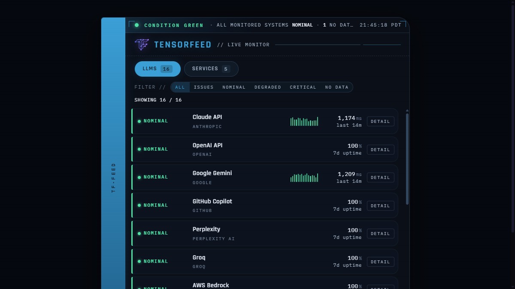
Task: Click the Services count badge 5
Action: 226,69
